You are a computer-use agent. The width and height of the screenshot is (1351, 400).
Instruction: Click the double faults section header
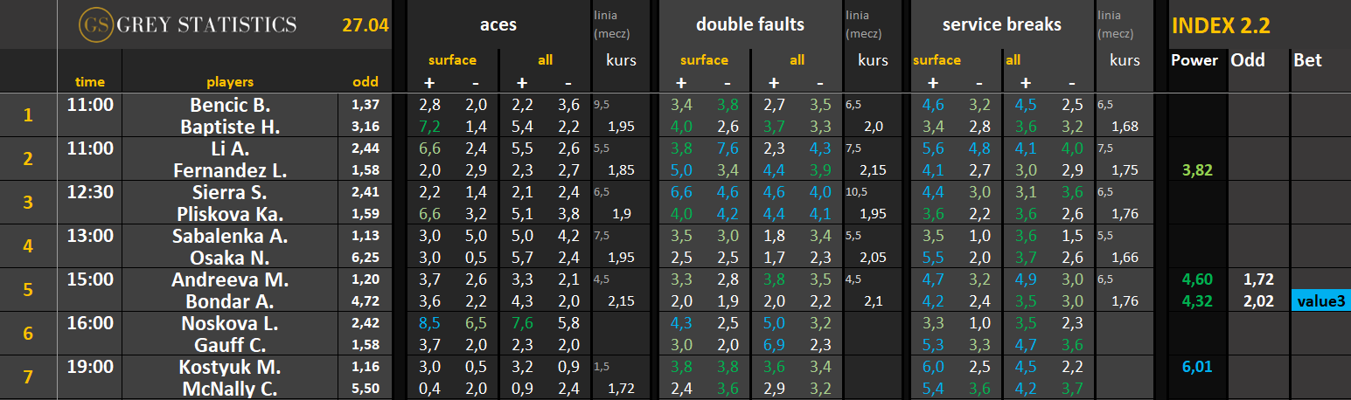click(x=749, y=24)
